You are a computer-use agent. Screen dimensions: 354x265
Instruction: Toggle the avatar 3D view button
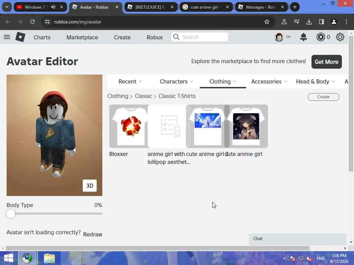click(90, 185)
